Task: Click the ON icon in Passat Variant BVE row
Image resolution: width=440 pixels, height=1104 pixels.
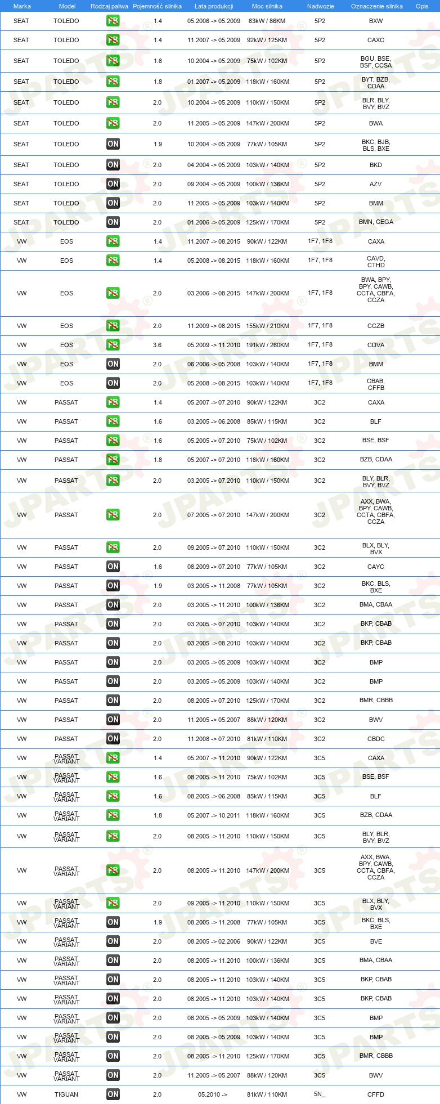Action: (x=113, y=941)
